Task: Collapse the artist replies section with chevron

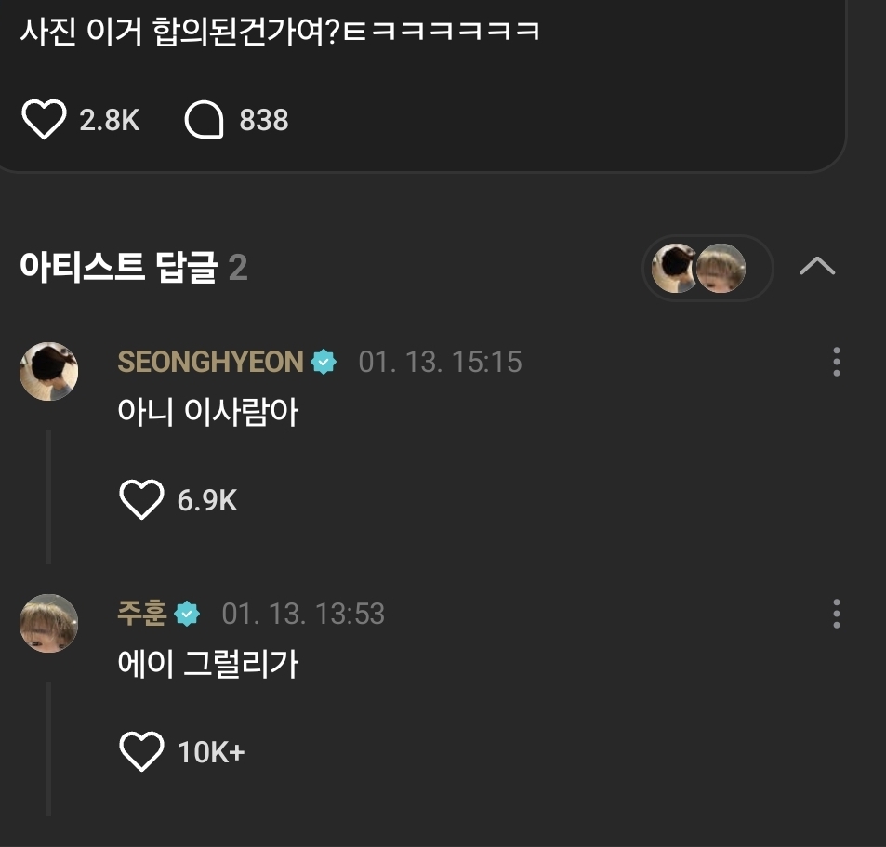Action: pyautogui.click(x=817, y=266)
